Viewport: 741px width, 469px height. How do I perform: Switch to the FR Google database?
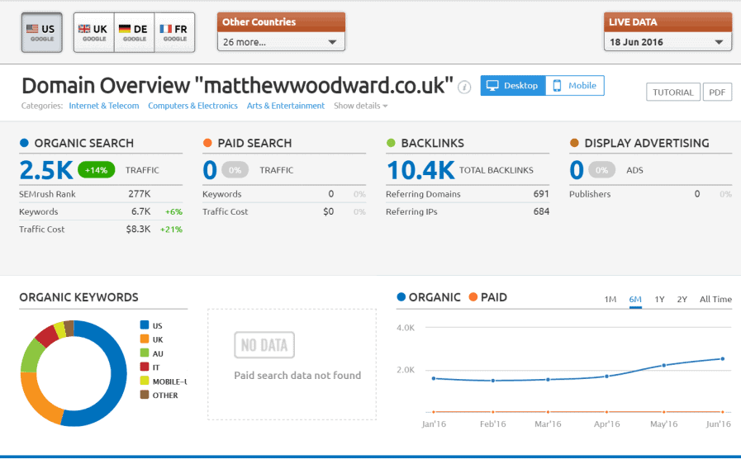[174, 32]
